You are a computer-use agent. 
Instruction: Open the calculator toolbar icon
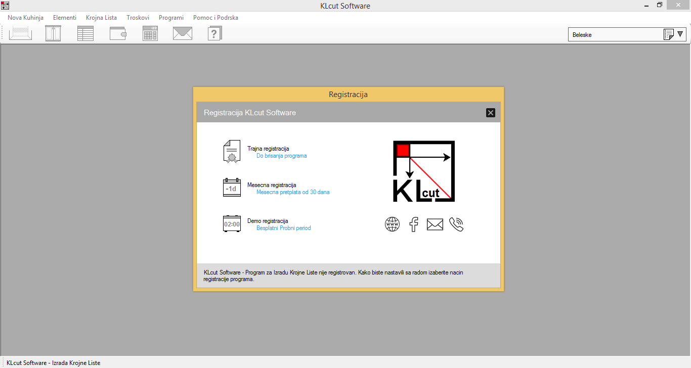(x=150, y=34)
